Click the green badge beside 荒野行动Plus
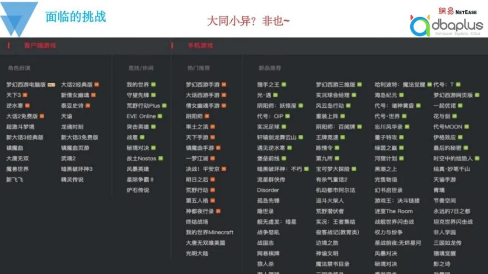 (x=164, y=106)
